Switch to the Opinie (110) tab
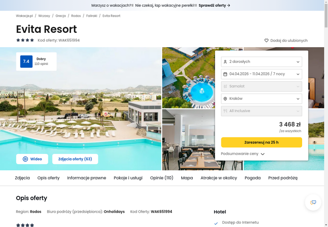 [162, 178]
